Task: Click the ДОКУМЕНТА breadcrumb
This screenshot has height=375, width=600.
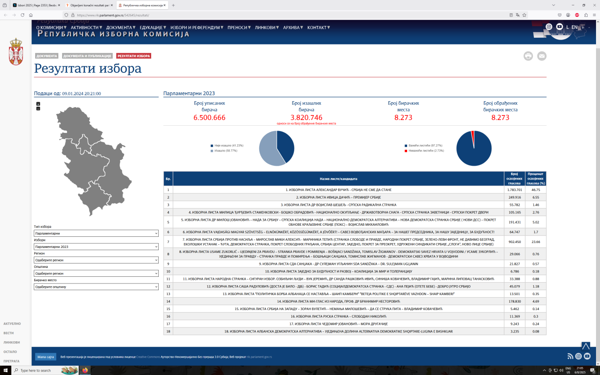Action: pyautogui.click(x=47, y=56)
